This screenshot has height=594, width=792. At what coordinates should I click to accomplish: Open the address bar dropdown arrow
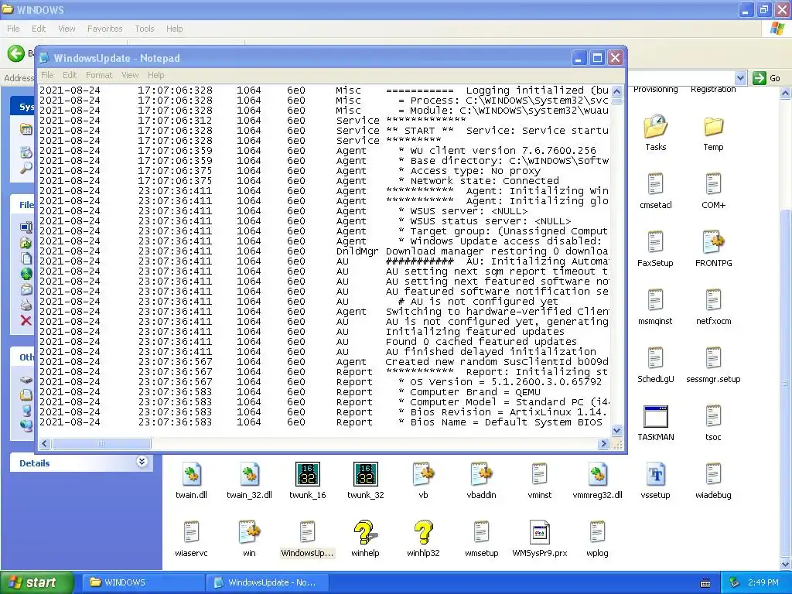tap(740, 78)
